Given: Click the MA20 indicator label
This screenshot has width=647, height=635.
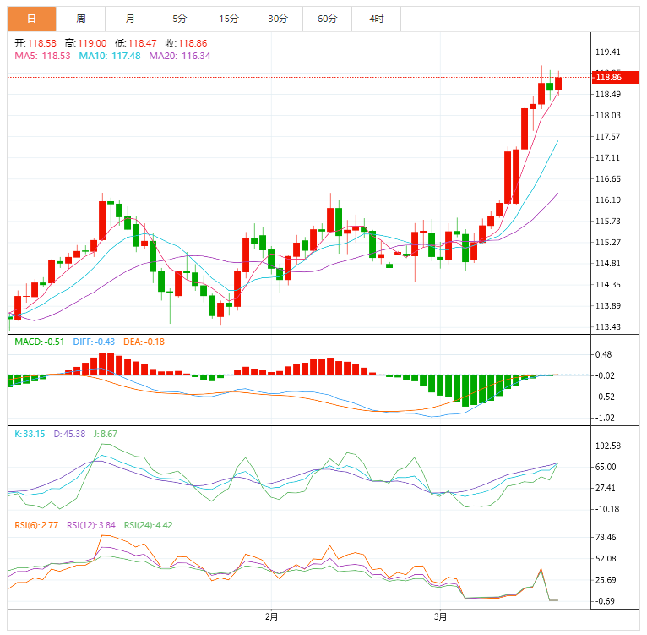Looking at the screenshot, I should tap(180, 56).
